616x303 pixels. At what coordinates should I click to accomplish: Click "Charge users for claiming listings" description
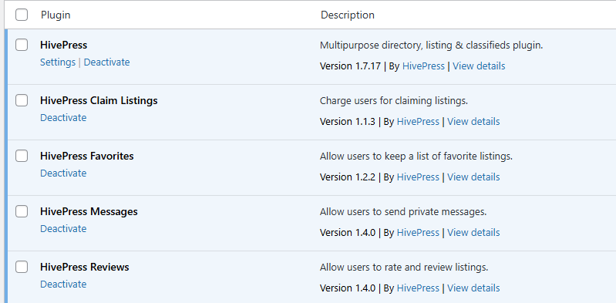tap(394, 101)
